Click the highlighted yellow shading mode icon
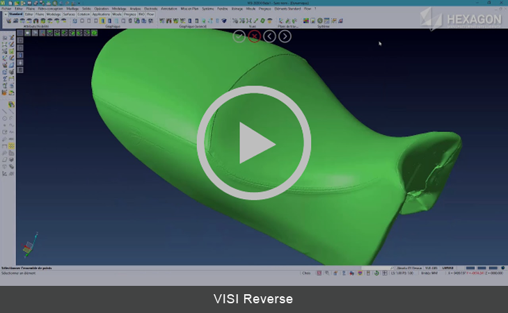Image resolution: width=508 pixels, height=313 pixels. tap(102, 21)
